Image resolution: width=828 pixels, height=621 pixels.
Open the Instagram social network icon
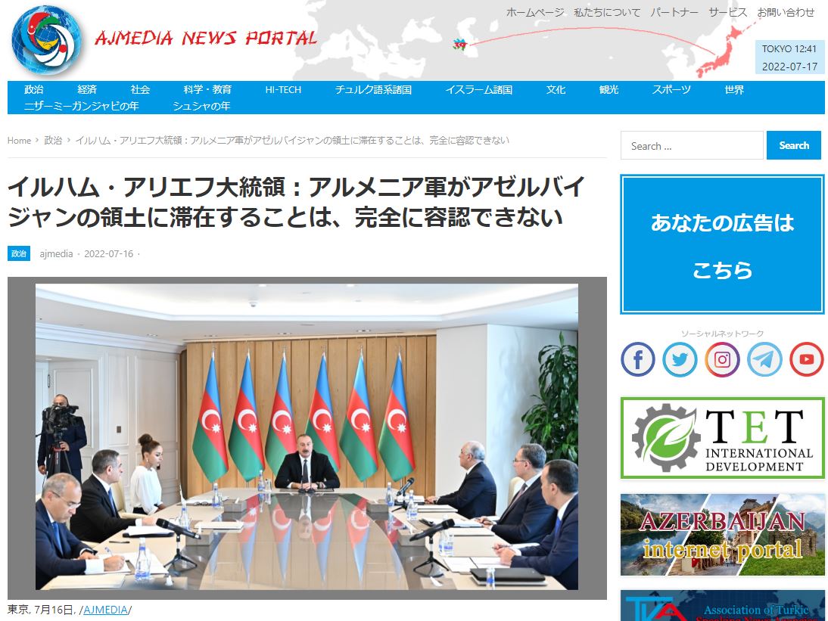point(722,360)
